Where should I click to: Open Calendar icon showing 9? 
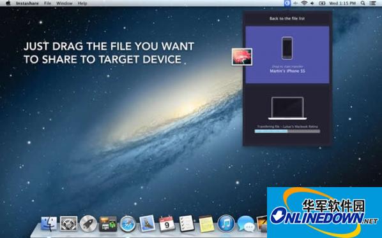(x=167, y=223)
